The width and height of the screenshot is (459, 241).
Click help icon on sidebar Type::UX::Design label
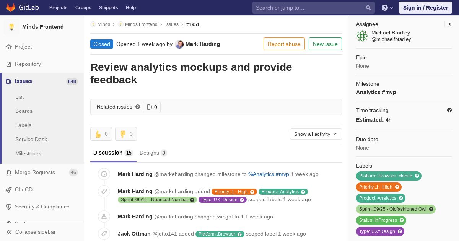click(400, 231)
